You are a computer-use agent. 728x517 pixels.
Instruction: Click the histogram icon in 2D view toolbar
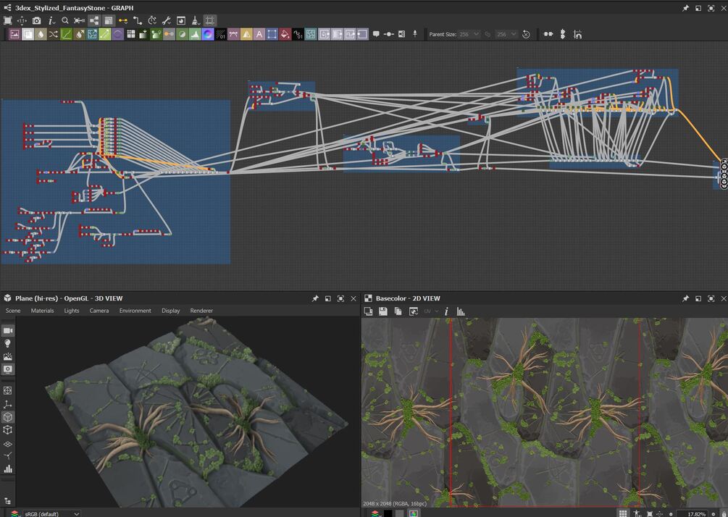point(460,311)
